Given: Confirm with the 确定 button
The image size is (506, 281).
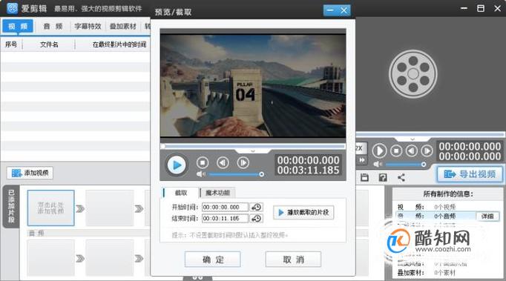Looking at the screenshot, I should (212, 259).
